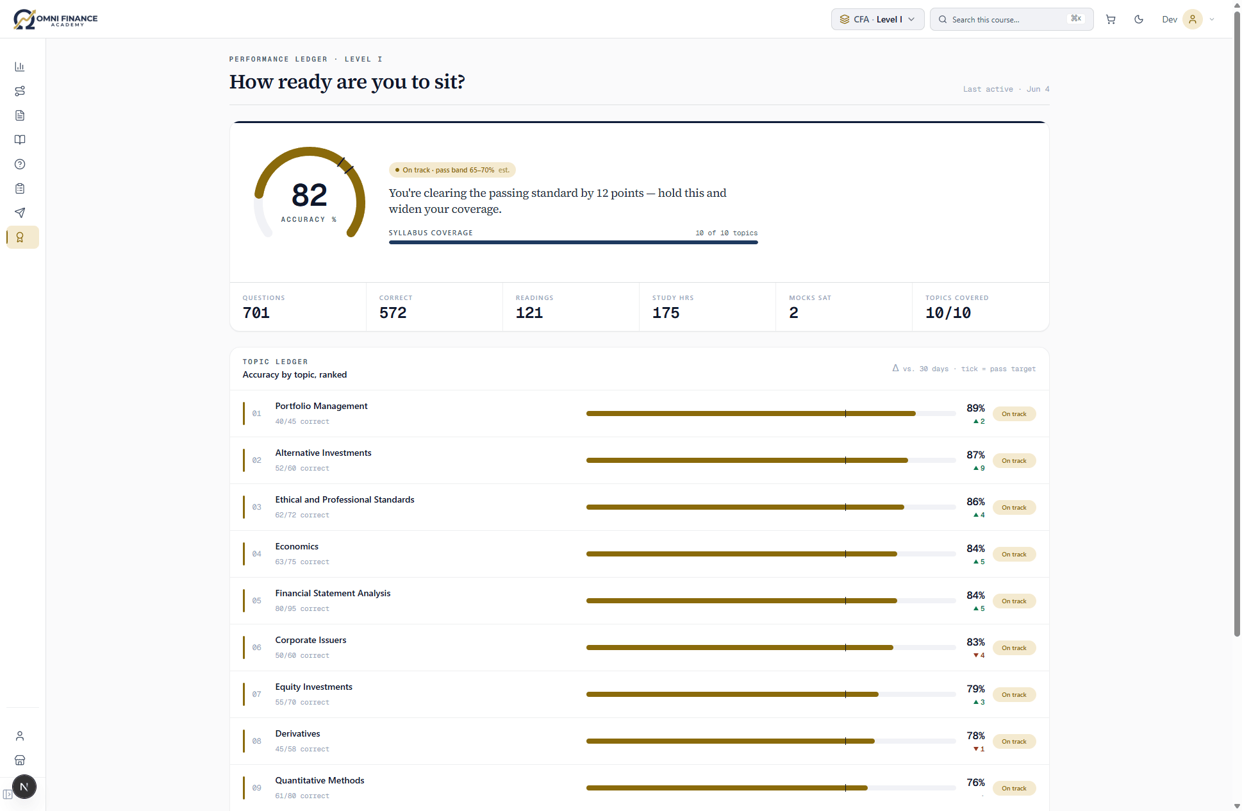The width and height of the screenshot is (1242, 811).
Task: Click the On track pass band badge
Action: pos(452,170)
